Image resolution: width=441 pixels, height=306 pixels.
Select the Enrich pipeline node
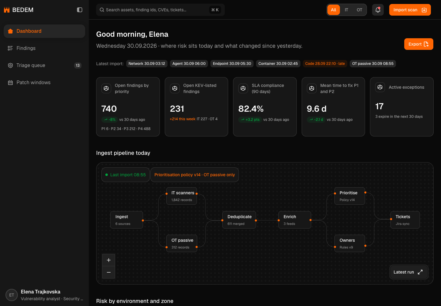(x=295, y=220)
